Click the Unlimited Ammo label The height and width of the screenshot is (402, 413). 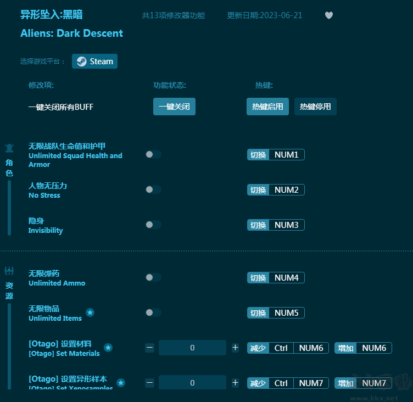coord(57,283)
